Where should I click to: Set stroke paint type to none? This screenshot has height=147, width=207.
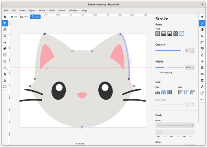click(x=182, y=34)
